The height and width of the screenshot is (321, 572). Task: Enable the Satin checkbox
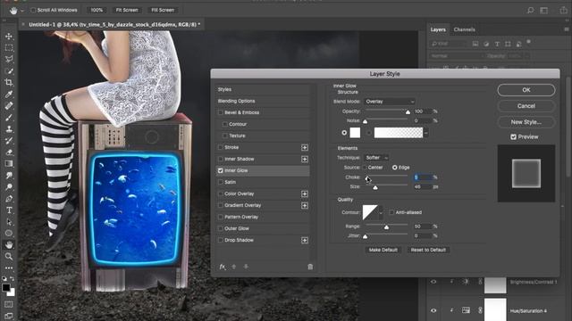tap(221, 182)
